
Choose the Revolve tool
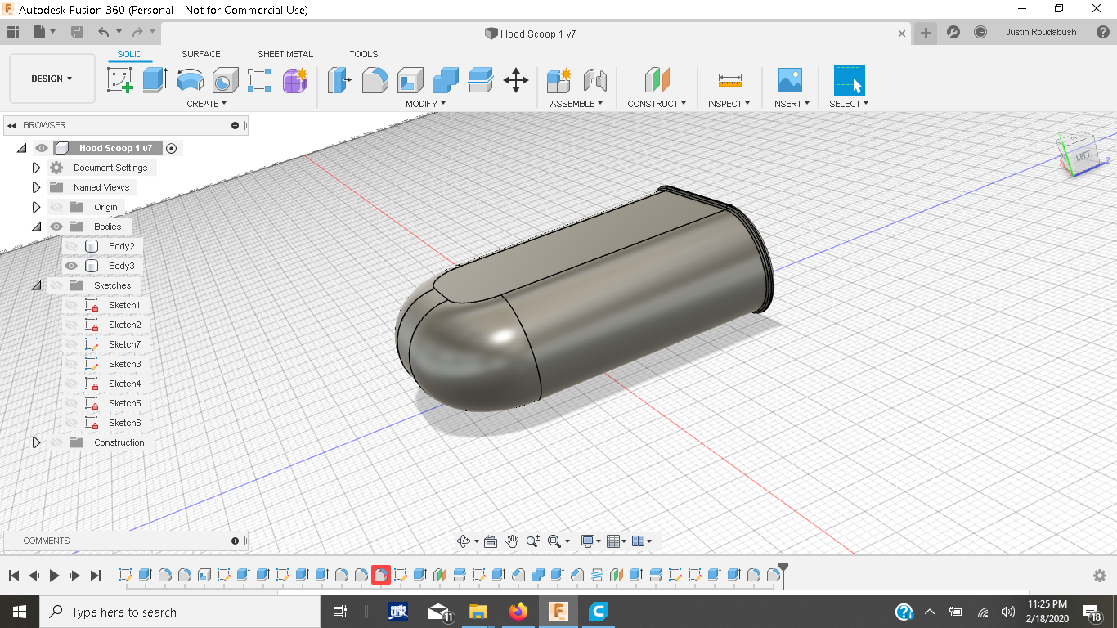191,80
